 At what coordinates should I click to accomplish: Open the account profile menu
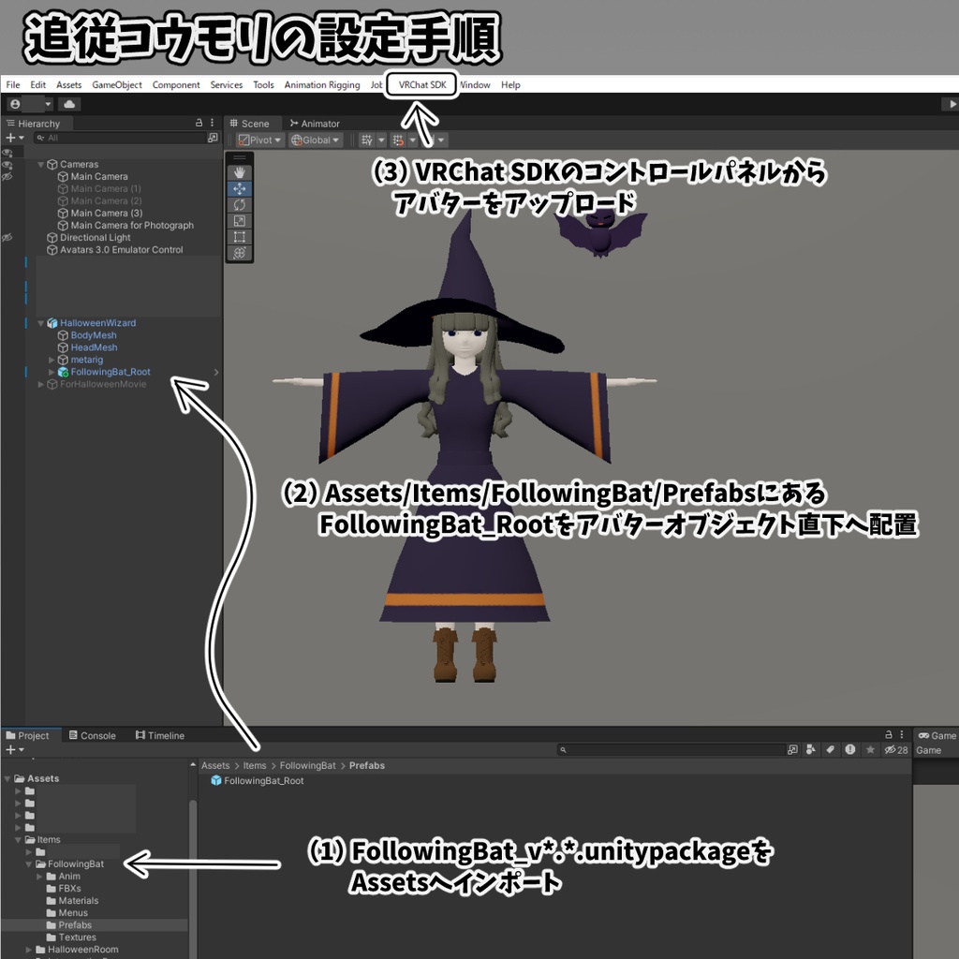[x=31, y=104]
